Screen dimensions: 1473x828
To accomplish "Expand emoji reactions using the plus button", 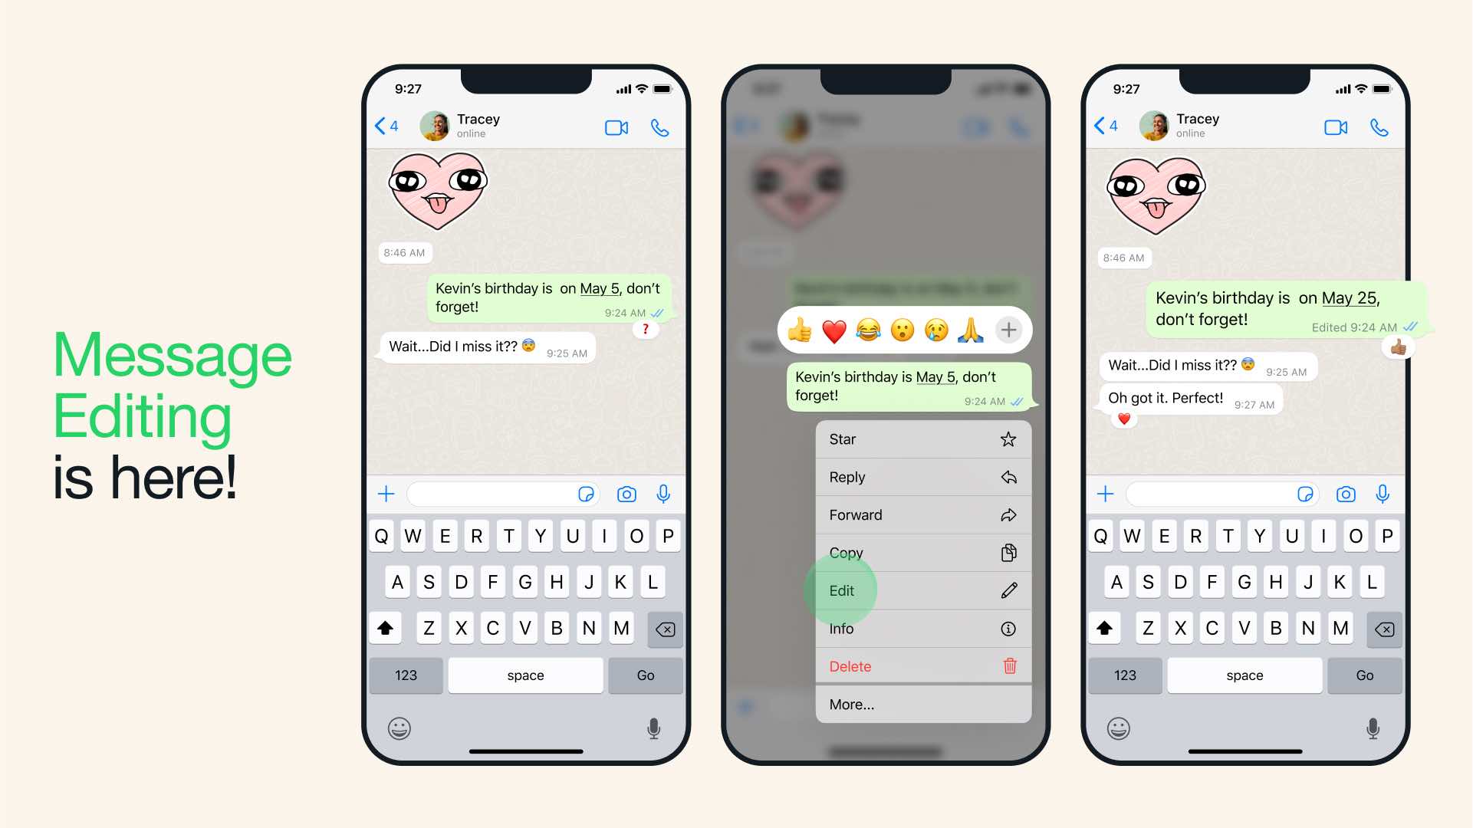I will coord(1008,329).
